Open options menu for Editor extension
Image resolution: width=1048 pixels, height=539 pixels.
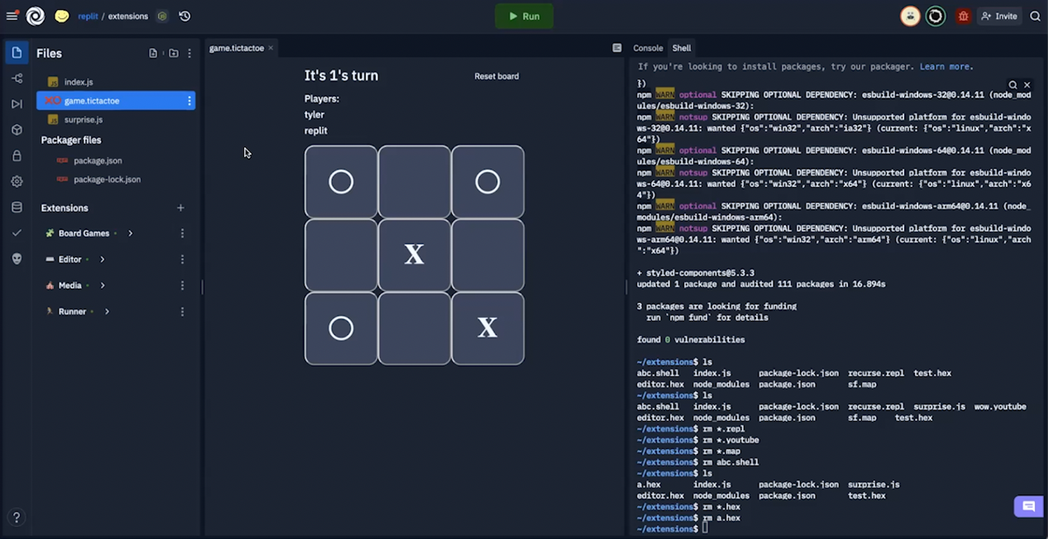pyautogui.click(x=182, y=259)
